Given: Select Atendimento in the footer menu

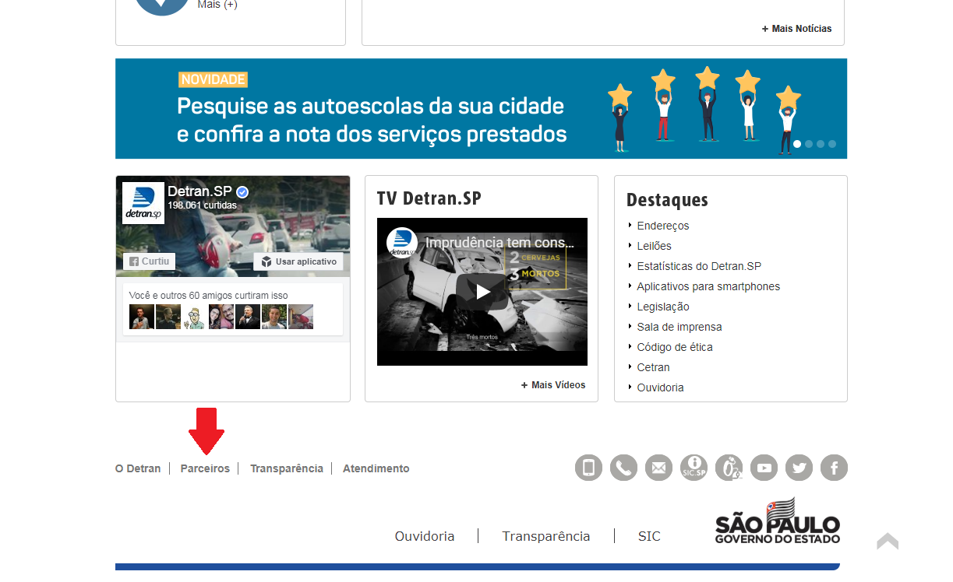Looking at the screenshot, I should (x=376, y=468).
